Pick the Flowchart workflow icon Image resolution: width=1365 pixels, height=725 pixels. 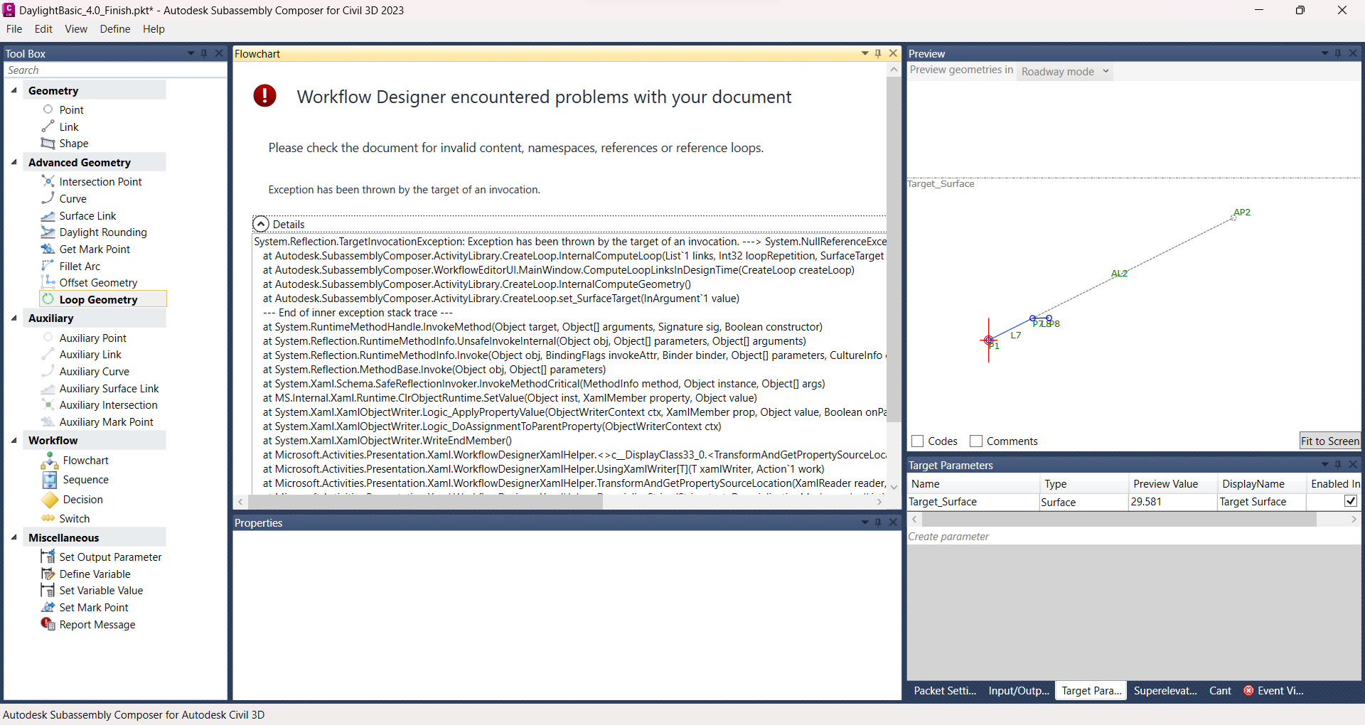(x=49, y=461)
